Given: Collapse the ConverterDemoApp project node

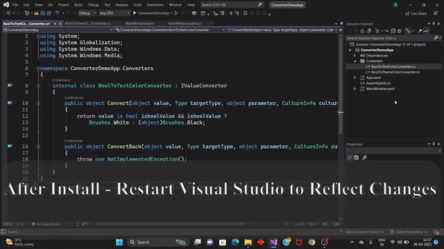Looking at the screenshot, I should click(350, 50).
